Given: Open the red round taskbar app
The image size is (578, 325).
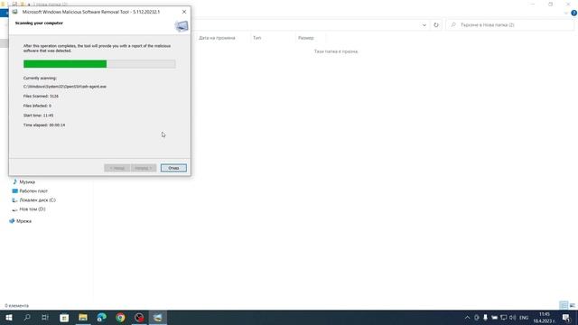Looking at the screenshot, I should pyautogui.click(x=139, y=318).
